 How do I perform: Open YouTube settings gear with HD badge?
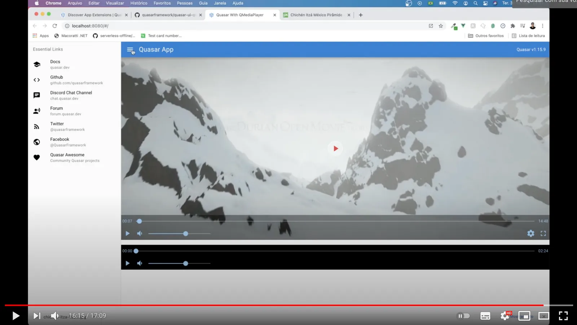tap(505, 316)
